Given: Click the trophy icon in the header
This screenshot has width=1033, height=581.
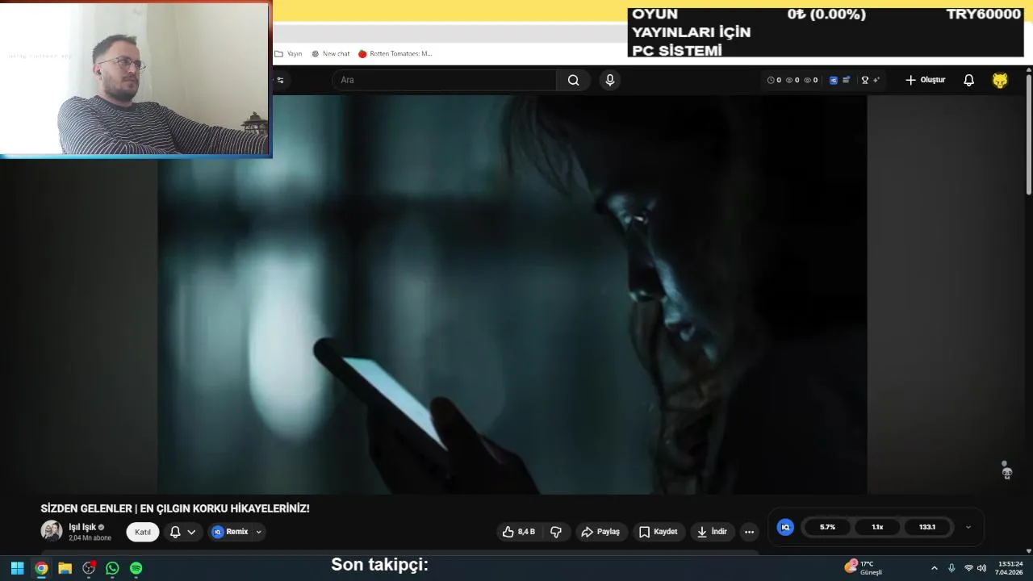Looking at the screenshot, I should [x=865, y=80].
